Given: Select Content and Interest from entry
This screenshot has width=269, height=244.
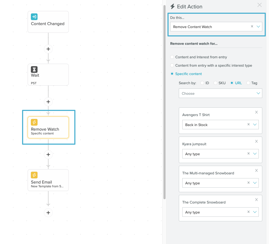Looking at the screenshot, I should point(172,57).
